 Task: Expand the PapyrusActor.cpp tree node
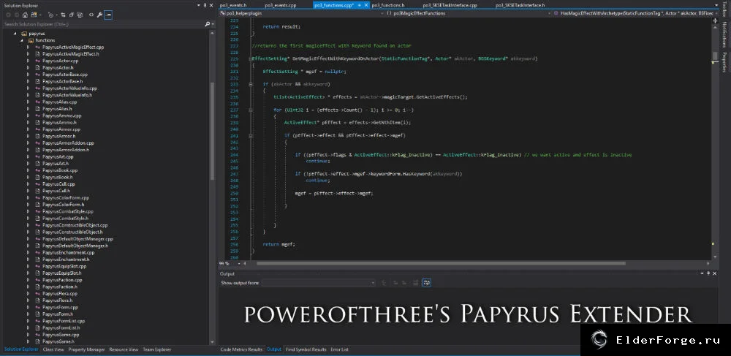28,61
